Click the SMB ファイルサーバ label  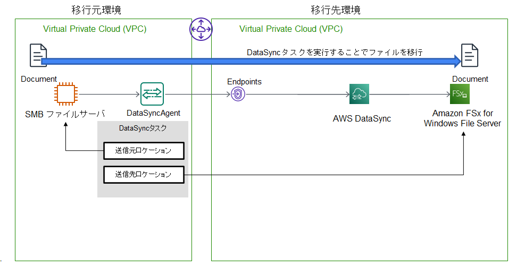click(65, 114)
